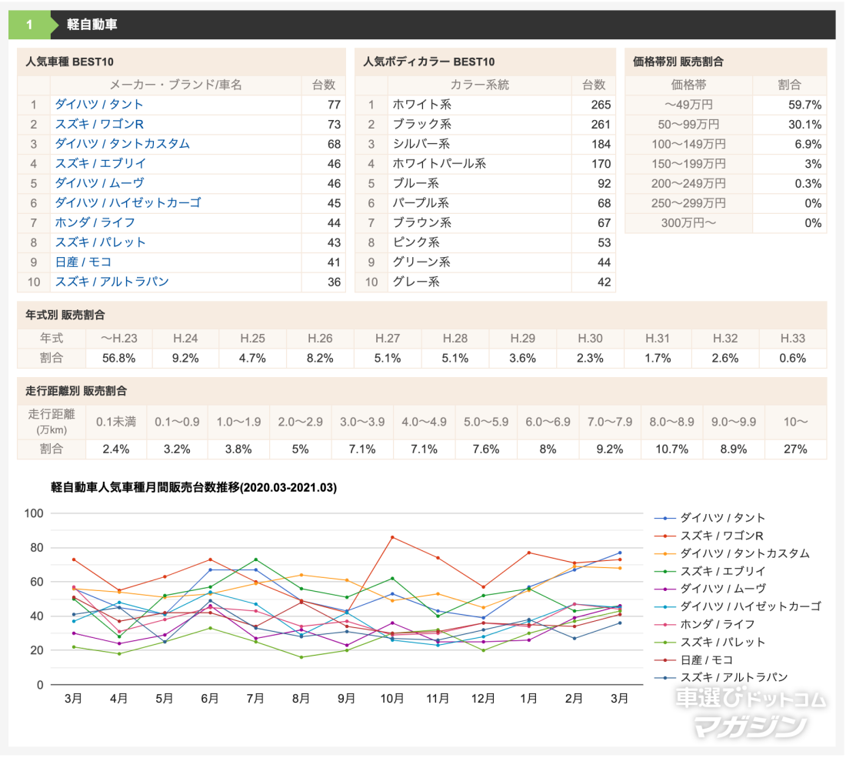Click the ダイハツ / ハイゼットカーゴ legend entry
Screen dimensions: 846x758
pos(738,606)
